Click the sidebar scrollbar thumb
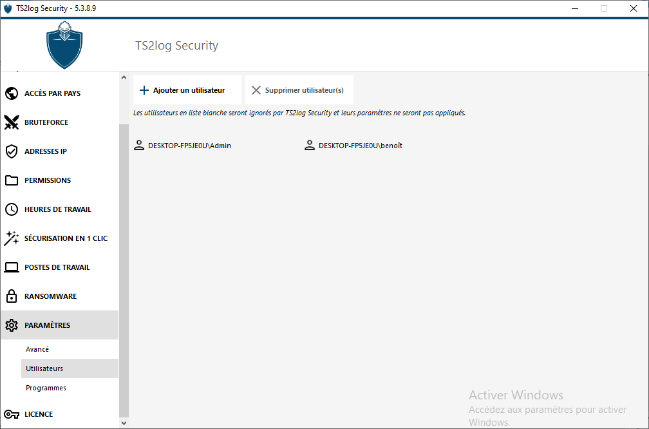 click(124, 270)
